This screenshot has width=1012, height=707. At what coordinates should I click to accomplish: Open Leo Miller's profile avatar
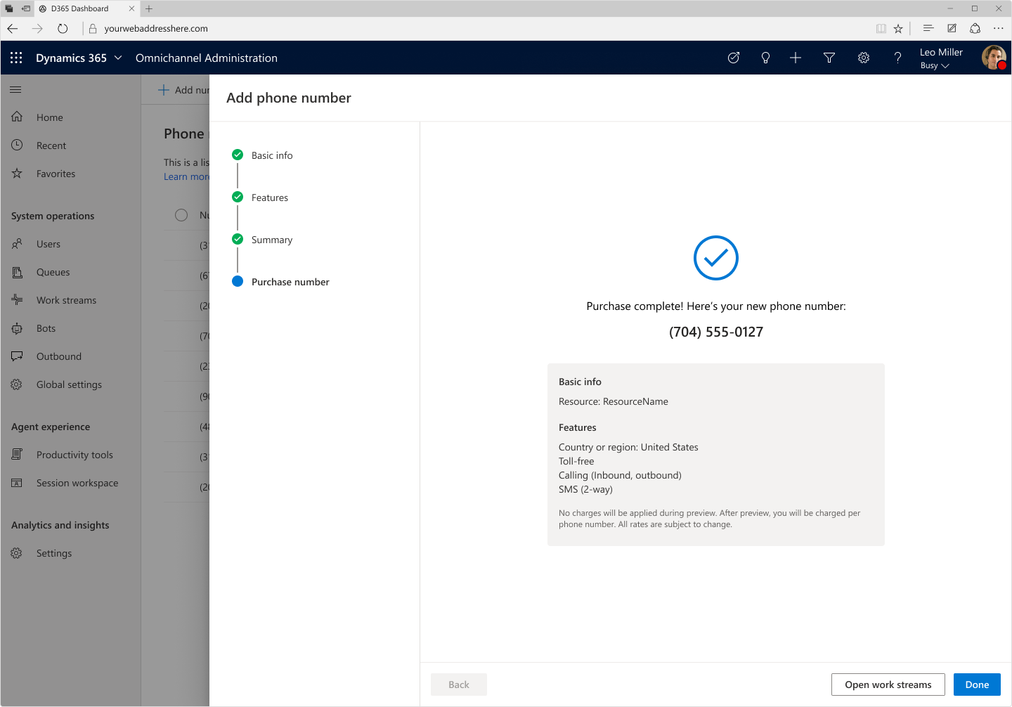[994, 58]
